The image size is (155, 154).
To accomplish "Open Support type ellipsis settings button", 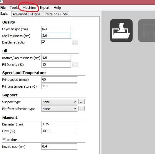I will pyautogui.click(x=81, y=102).
